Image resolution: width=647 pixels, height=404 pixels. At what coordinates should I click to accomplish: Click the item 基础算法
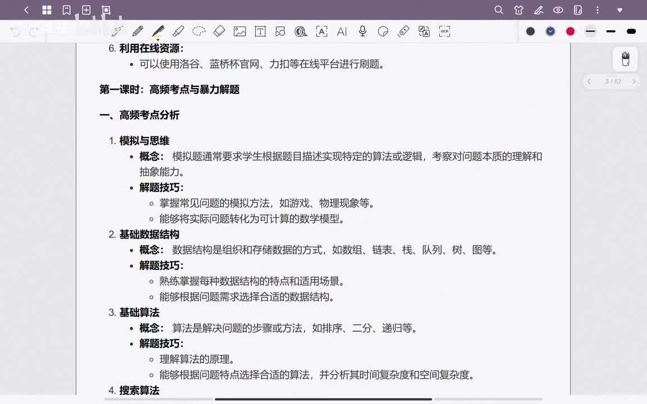(139, 312)
